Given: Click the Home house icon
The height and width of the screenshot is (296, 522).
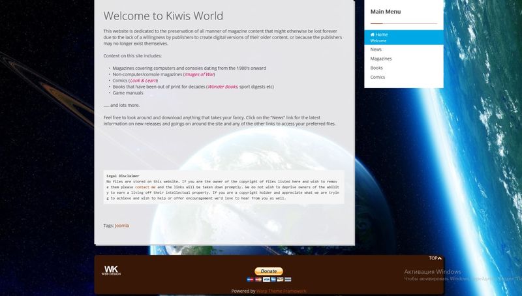Looking at the screenshot, I should point(373,35).
